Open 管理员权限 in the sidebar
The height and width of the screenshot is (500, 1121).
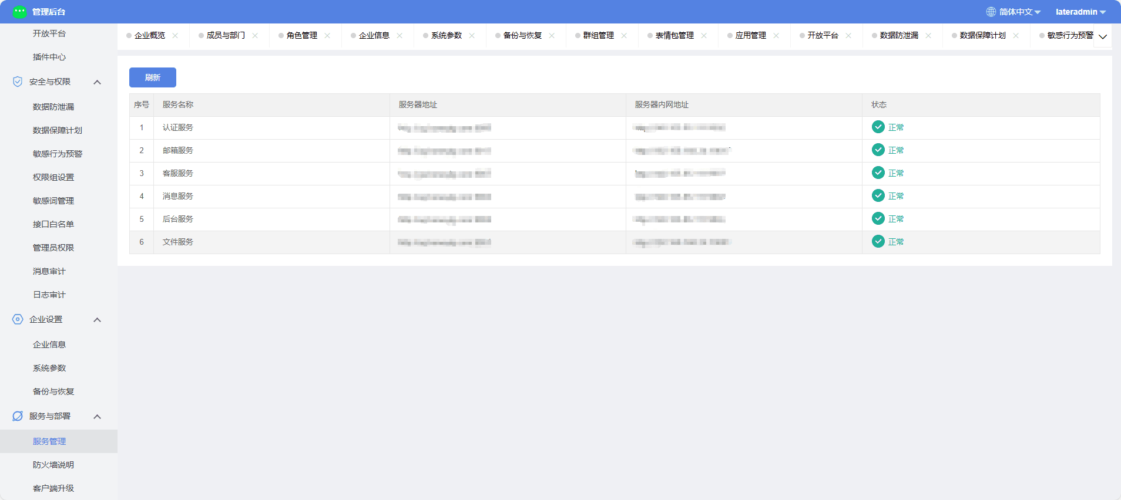pos(53,248)
